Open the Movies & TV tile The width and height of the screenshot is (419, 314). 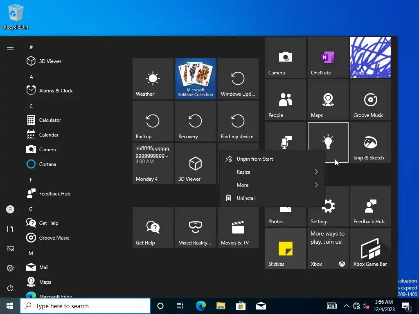[238, 227]
